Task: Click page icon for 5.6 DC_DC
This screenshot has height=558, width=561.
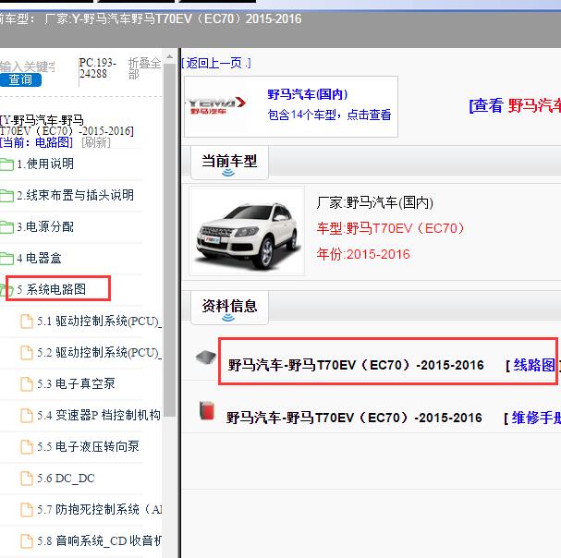Action: (27, 479)
